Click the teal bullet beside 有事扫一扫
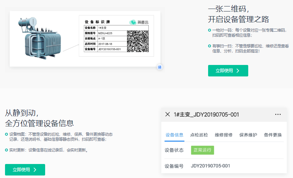The image size is (293, 178). [x=210, y=46]
